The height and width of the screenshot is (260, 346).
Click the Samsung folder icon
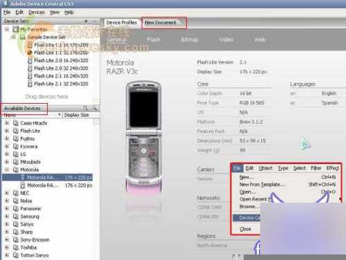pyautogui.click(x=16, y=216)
